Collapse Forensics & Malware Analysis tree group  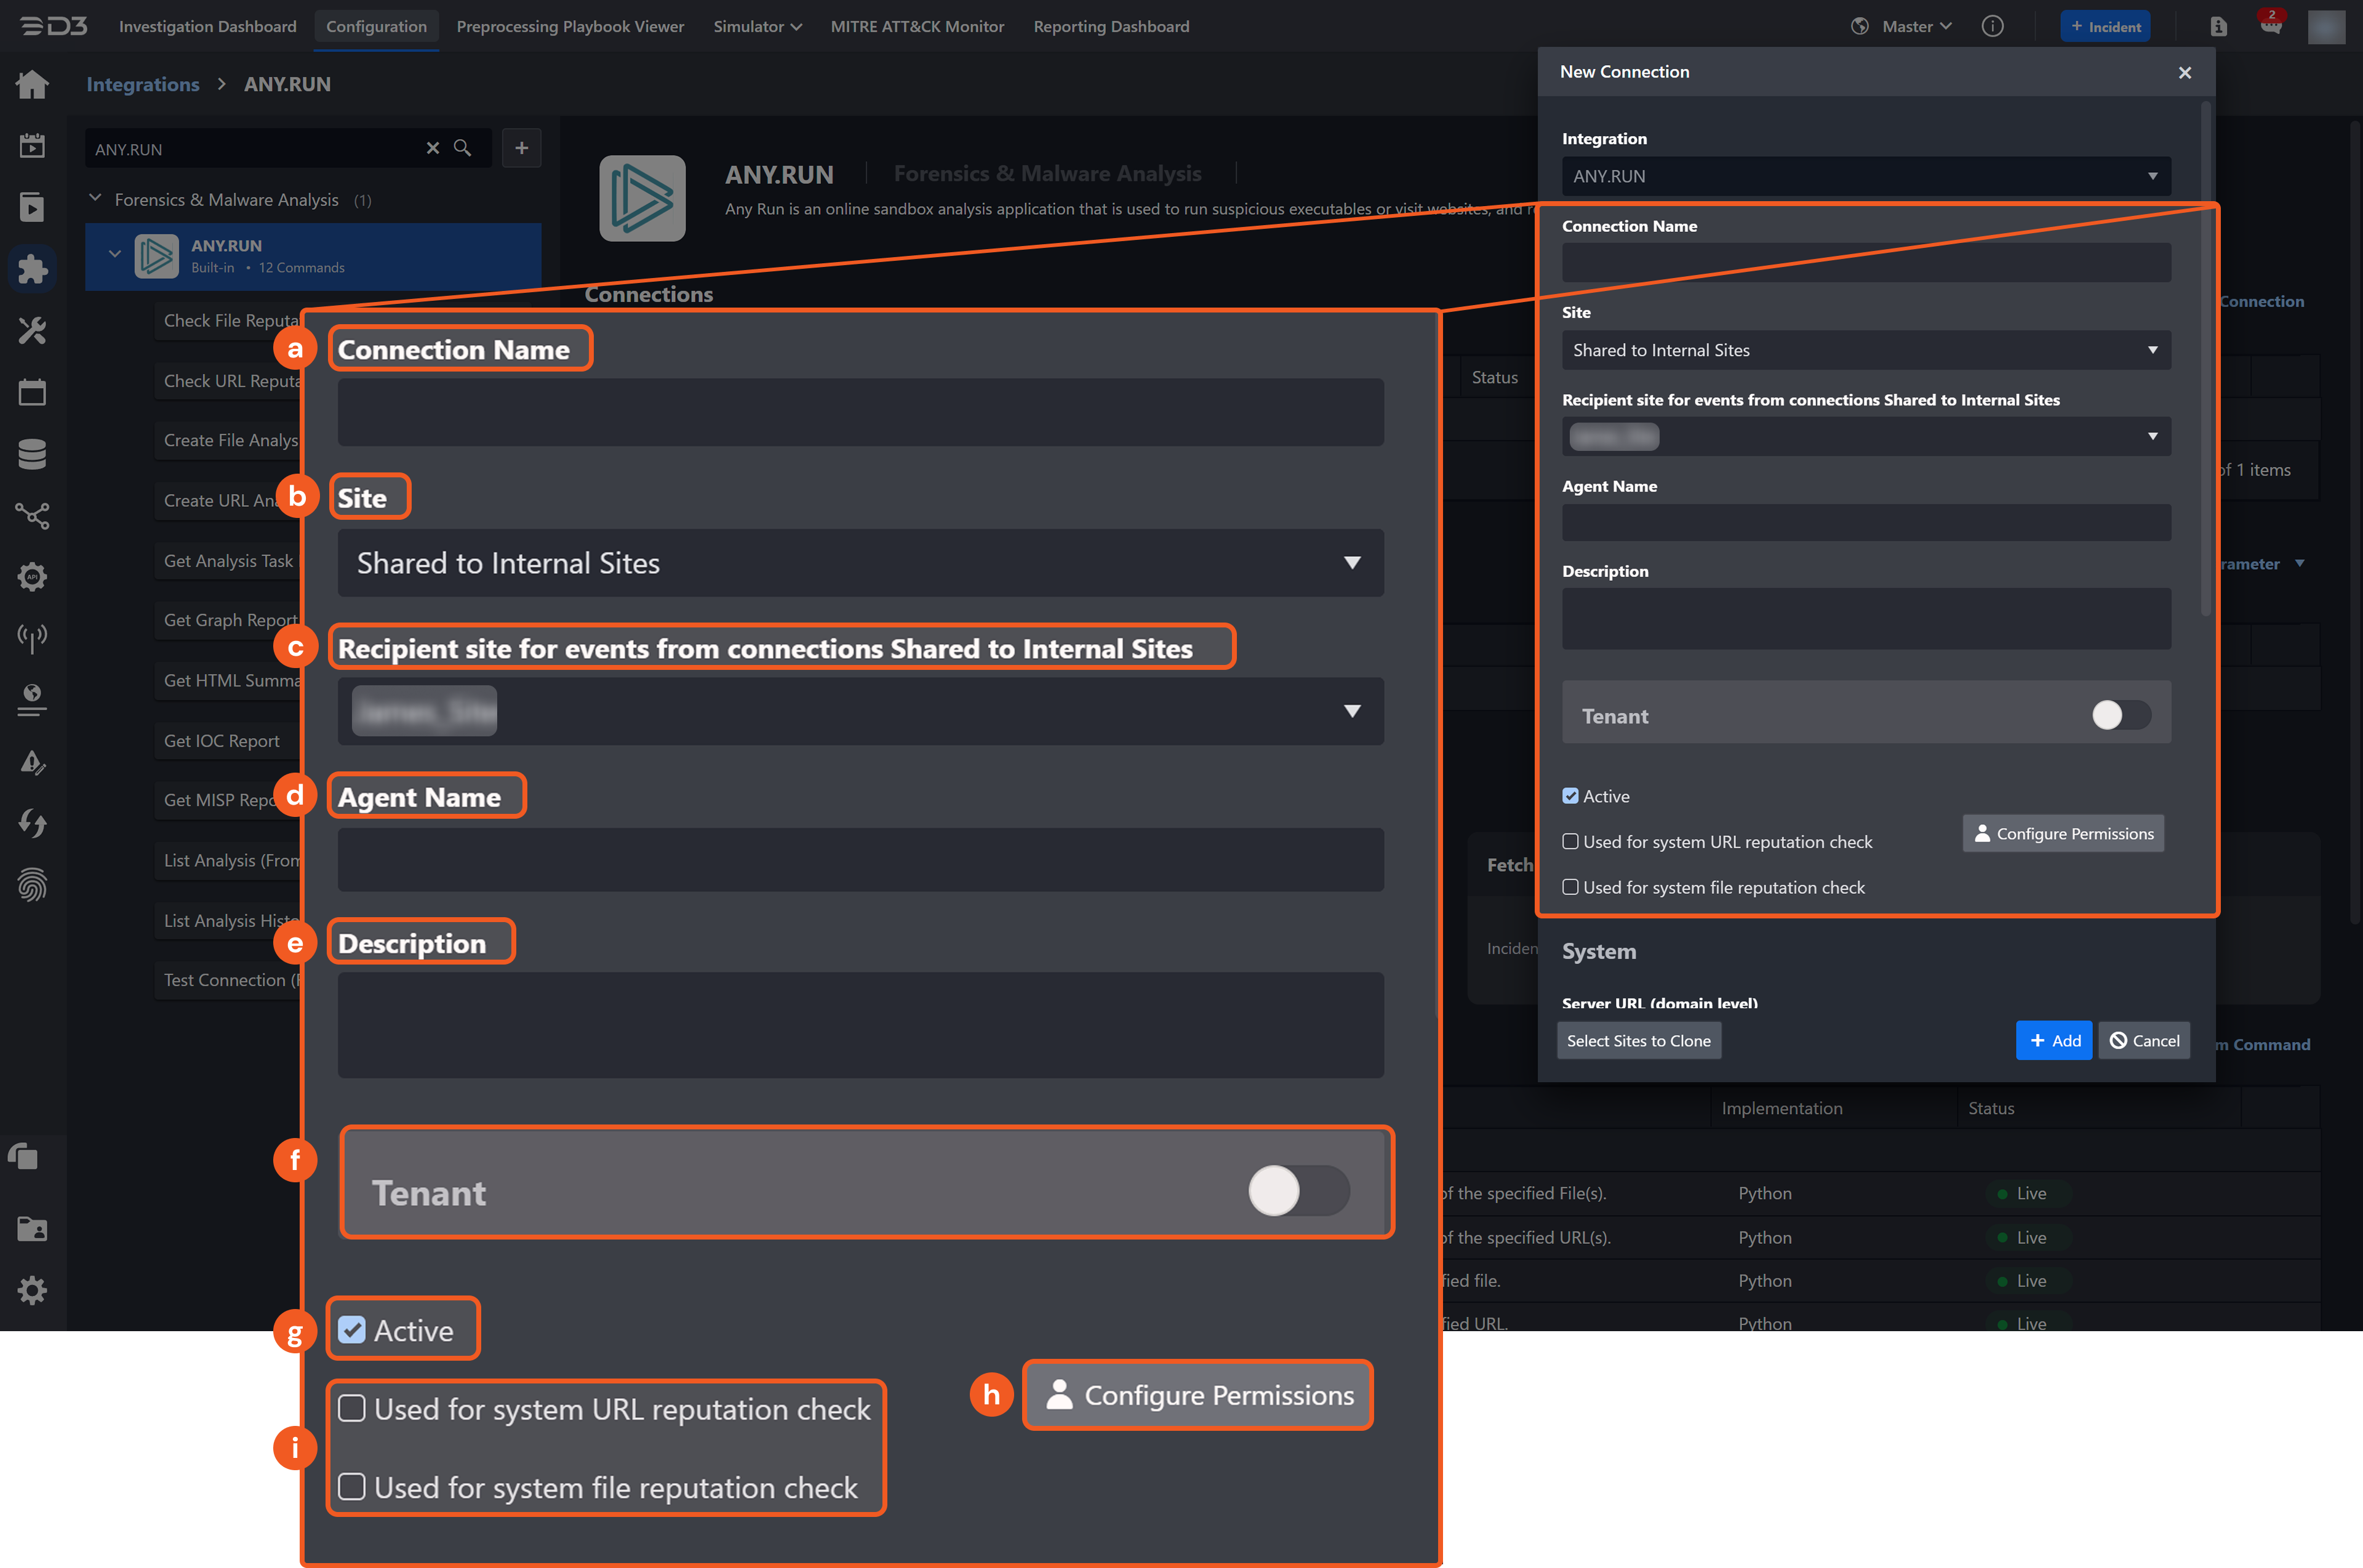pos(96,199)
